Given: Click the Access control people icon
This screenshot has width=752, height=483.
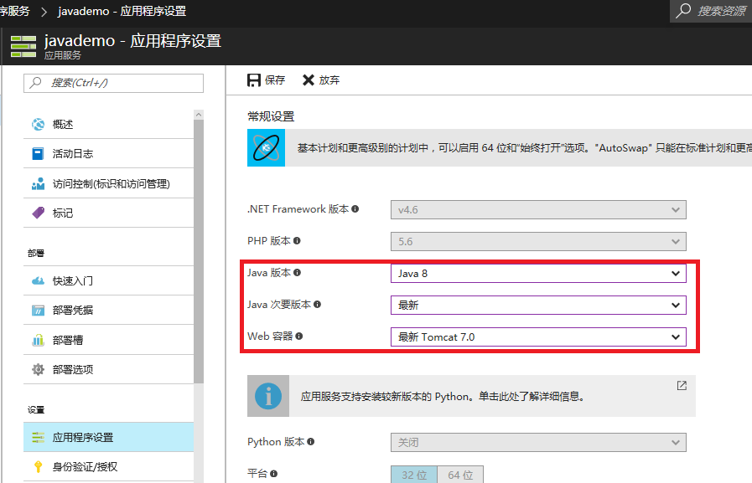Looking at the screenshot, I should (x=38, y=184).
